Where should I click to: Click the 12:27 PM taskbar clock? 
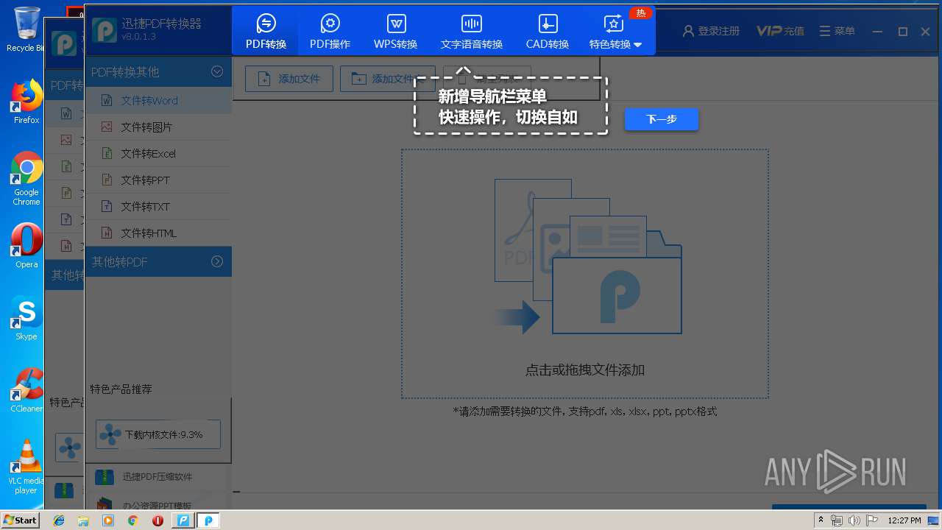pos(904,520)
